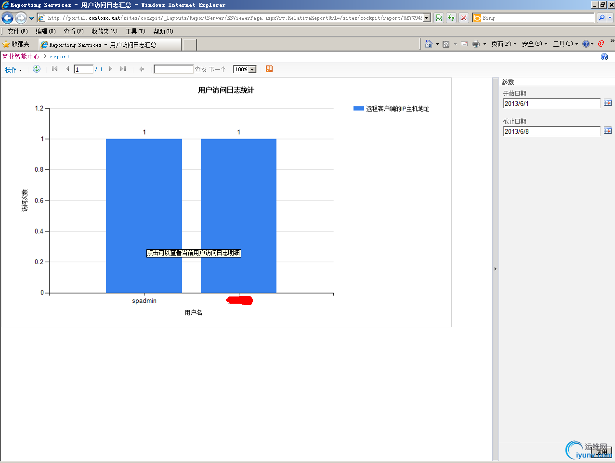Viewport: 615px width, 463px height.
Task: Click the 用户访问日志统计 chart title
Action: tap(226, 90)
